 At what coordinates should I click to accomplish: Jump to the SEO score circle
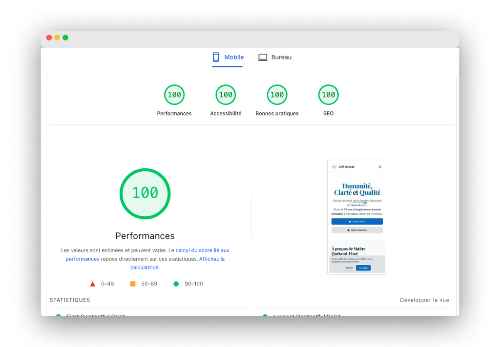click(328, 95)
